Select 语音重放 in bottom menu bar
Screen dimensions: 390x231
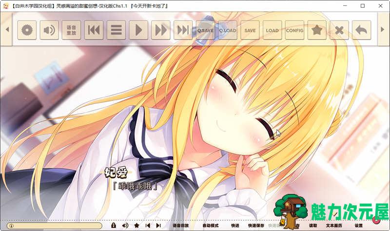tap(181, 226)
